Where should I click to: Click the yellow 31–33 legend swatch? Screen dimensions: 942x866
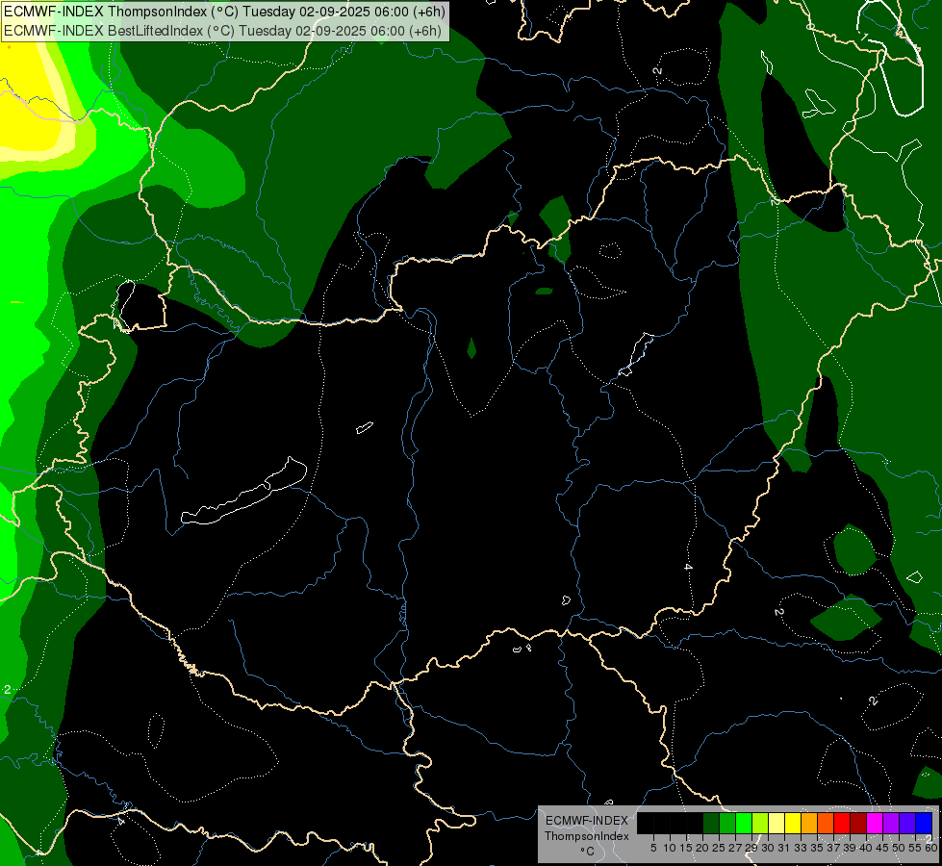coord(793,823)
